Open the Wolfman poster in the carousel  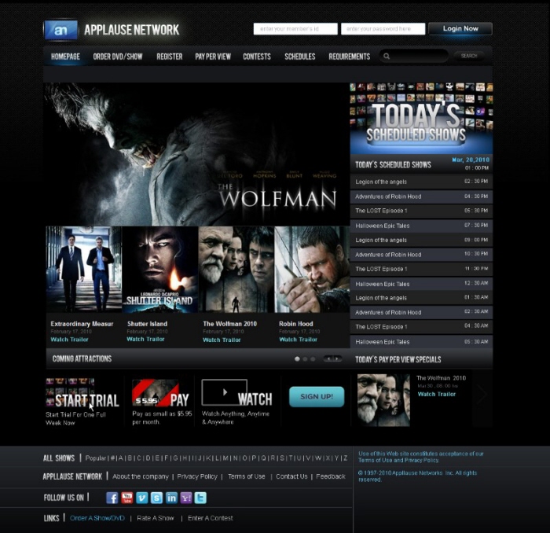(x=236, y=269)
